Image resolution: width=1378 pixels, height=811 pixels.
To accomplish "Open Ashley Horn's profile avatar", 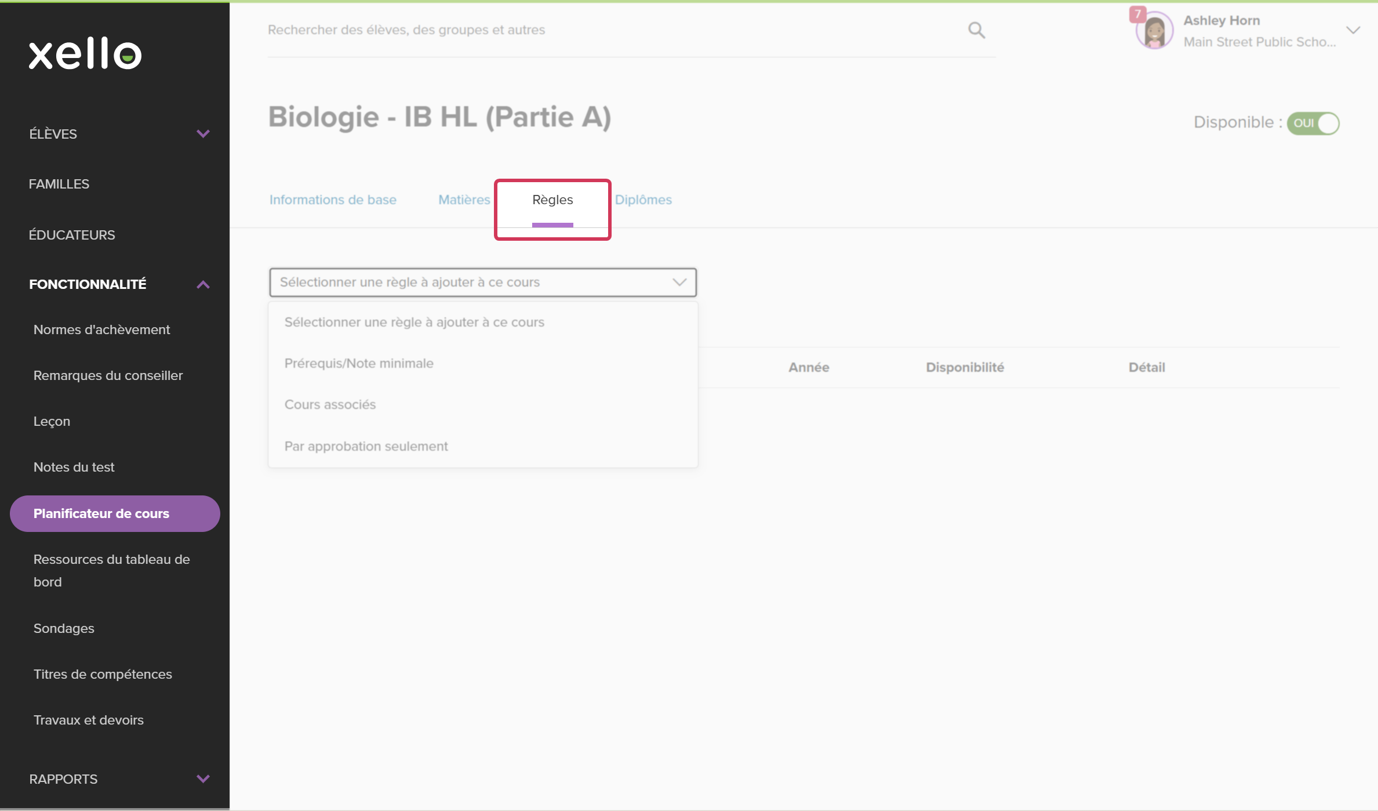I will [x=1154, y=31].
